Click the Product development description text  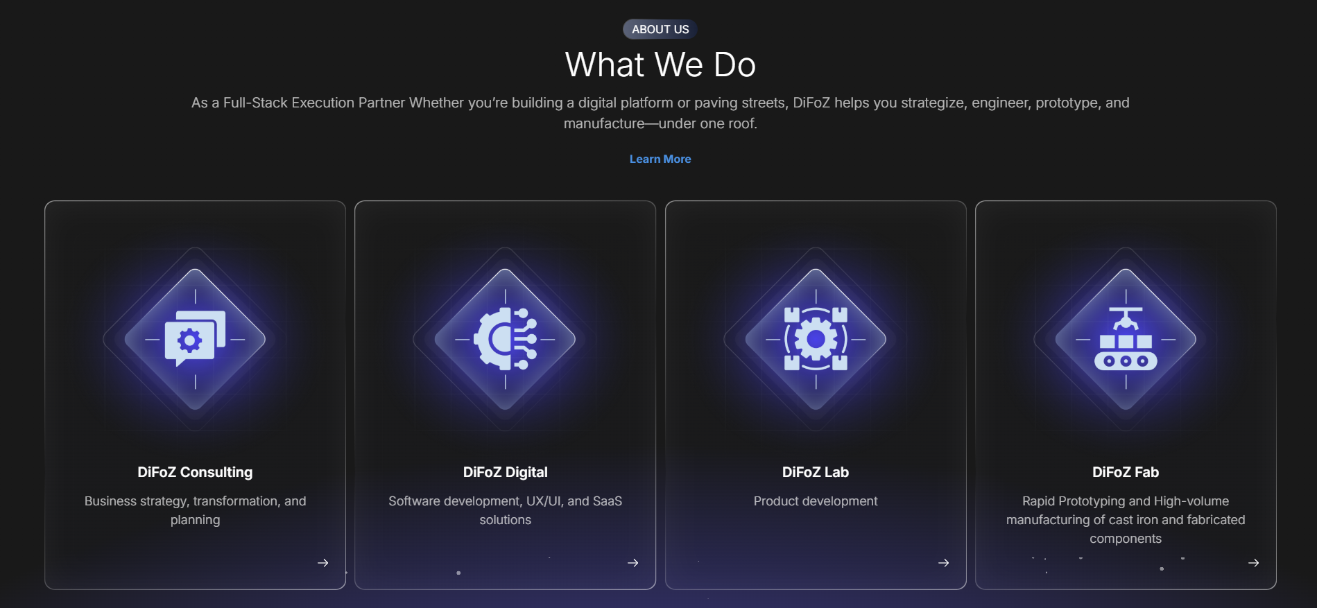tap(816, 501)
